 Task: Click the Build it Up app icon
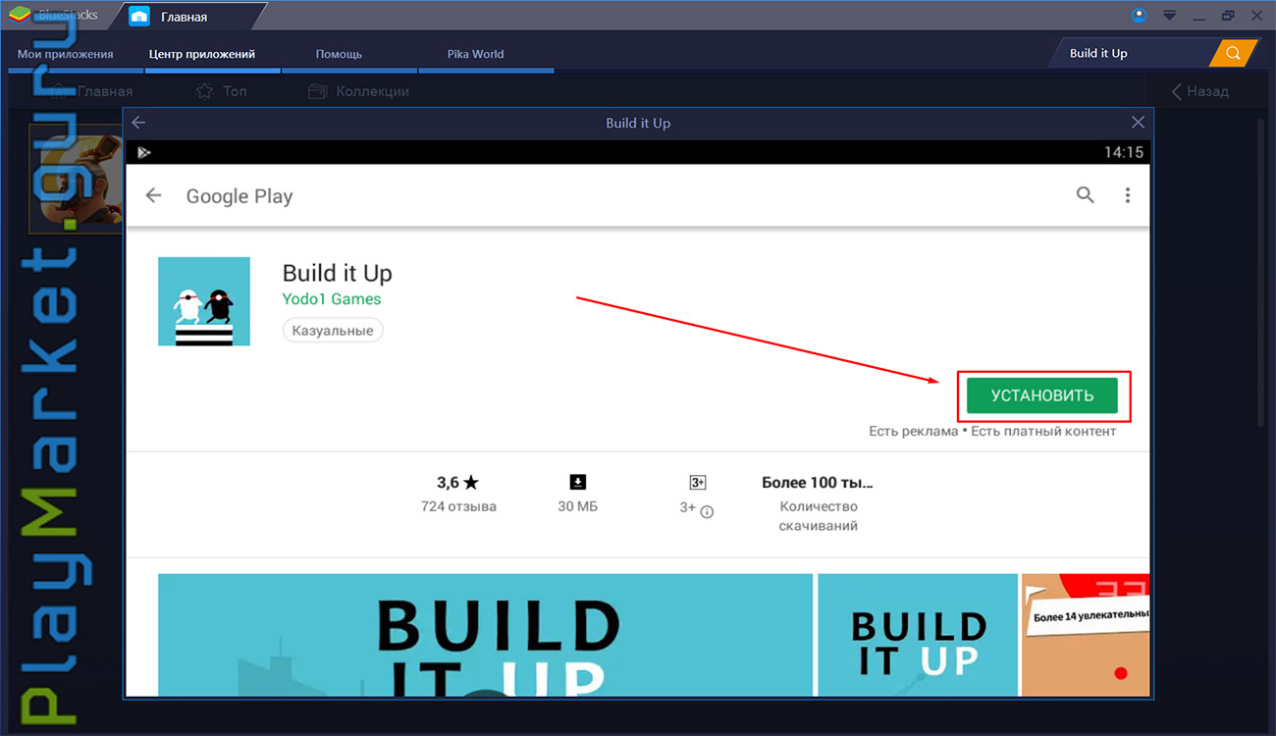tap(204, 301)
